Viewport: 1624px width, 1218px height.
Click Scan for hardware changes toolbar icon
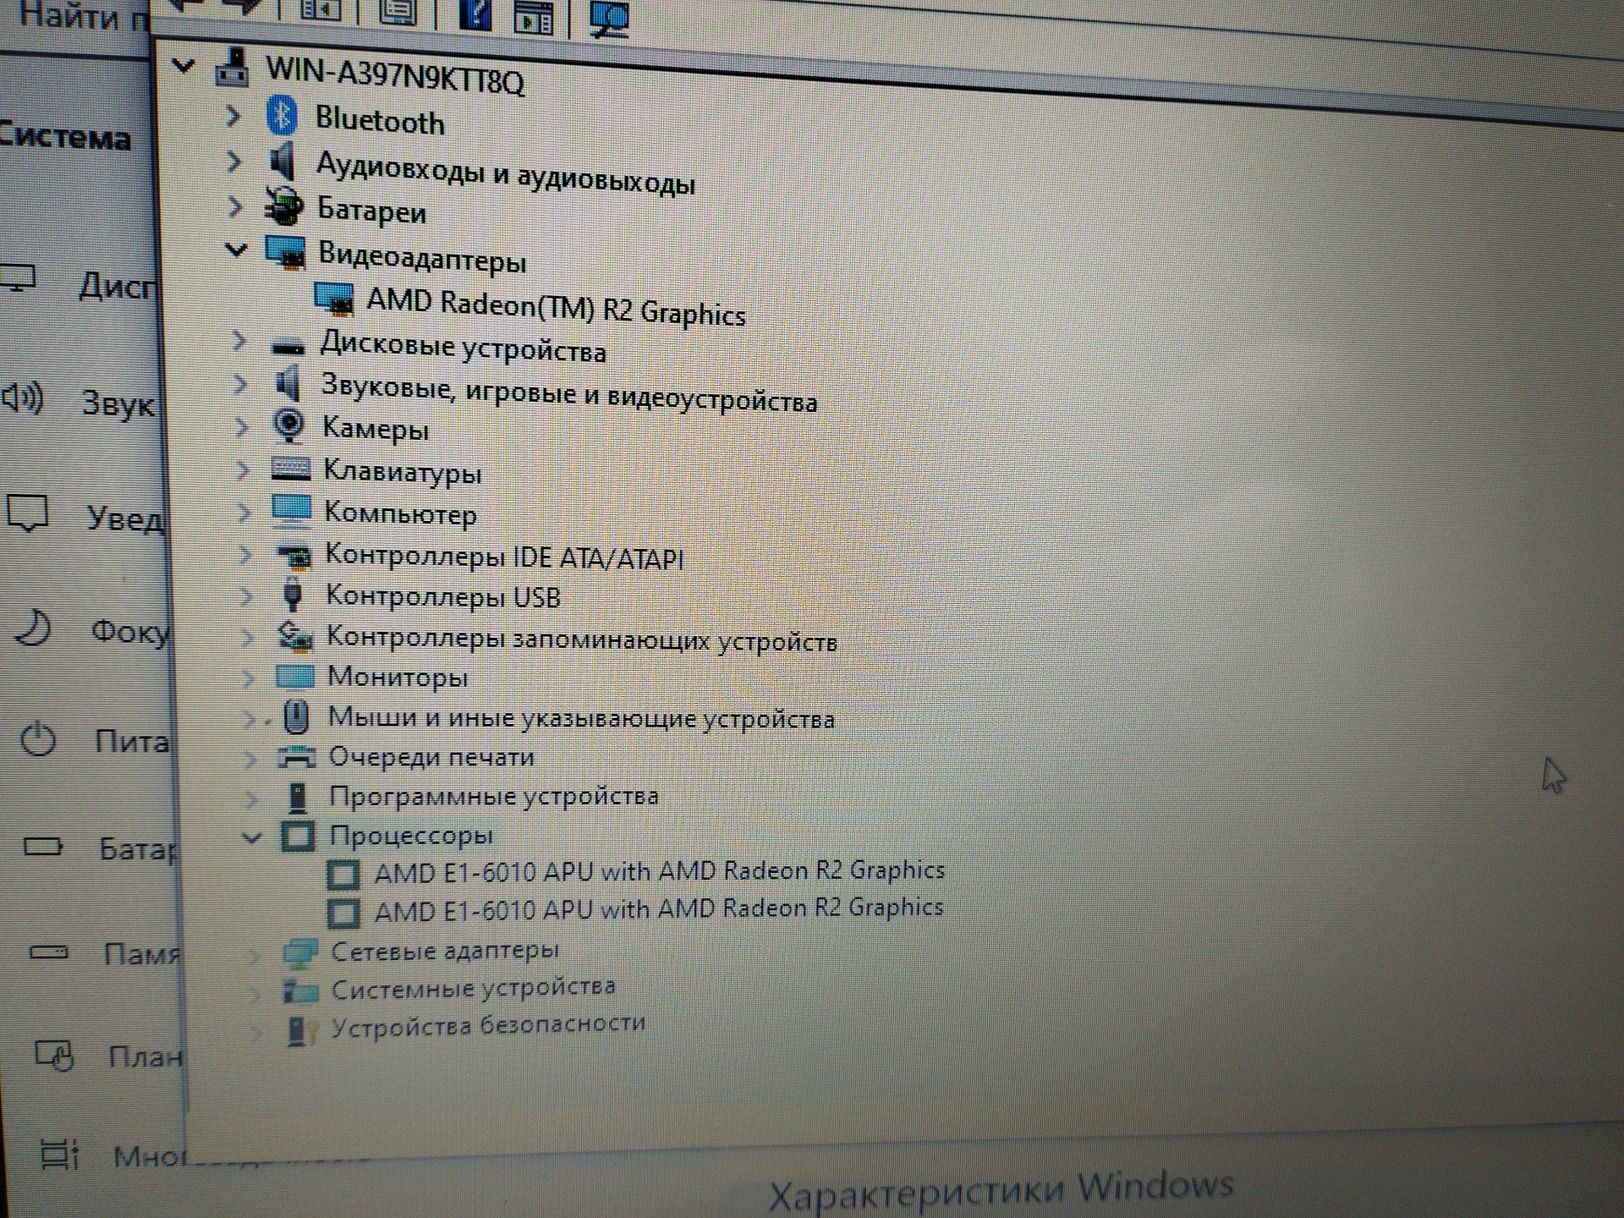tap(609, 18)
